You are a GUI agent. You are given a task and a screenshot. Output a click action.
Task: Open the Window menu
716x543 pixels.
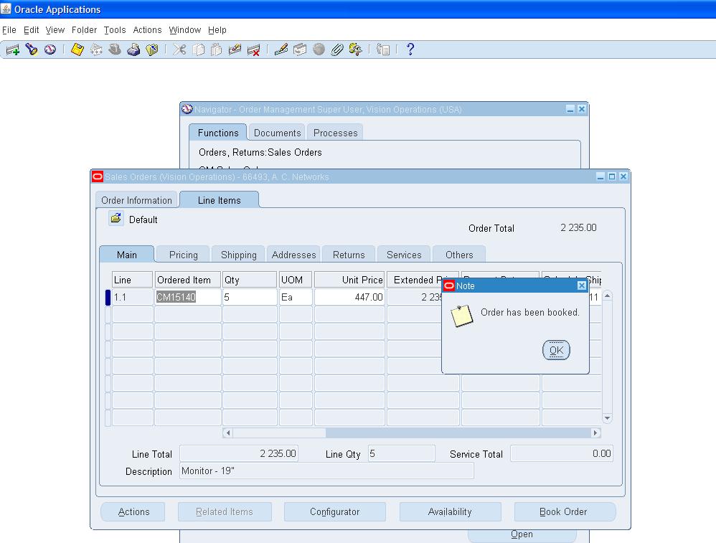point(184,30)
